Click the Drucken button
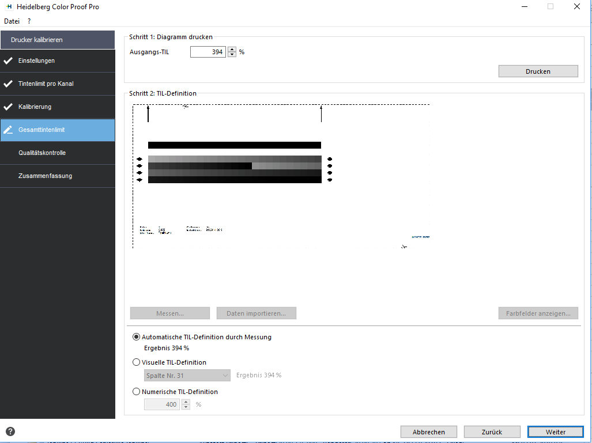The width and height of the screenshot is (592, 443). pyautogui.click(x=538, y=71)
